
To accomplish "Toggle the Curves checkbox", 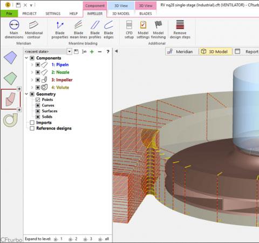I will click(x=38, y=105).
